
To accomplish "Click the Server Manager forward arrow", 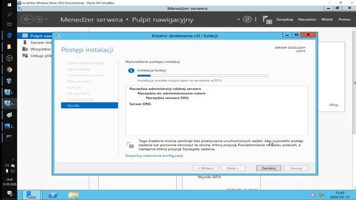I will point(38,19).
